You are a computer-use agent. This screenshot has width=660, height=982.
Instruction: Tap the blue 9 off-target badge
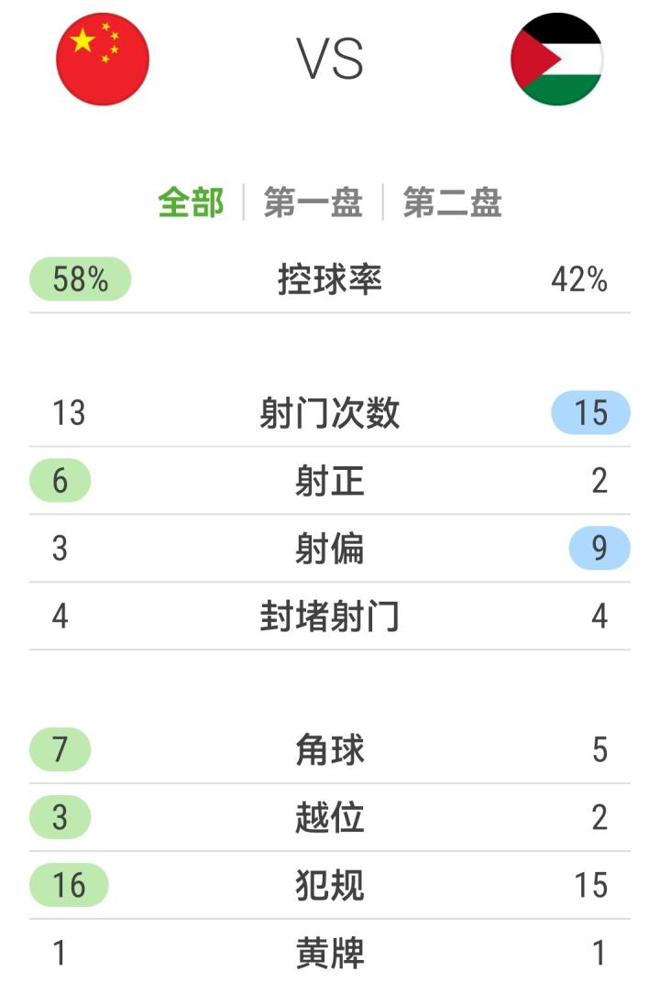click(x=599, y=549)
